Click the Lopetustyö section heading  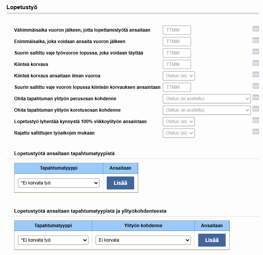click(22, 7)
